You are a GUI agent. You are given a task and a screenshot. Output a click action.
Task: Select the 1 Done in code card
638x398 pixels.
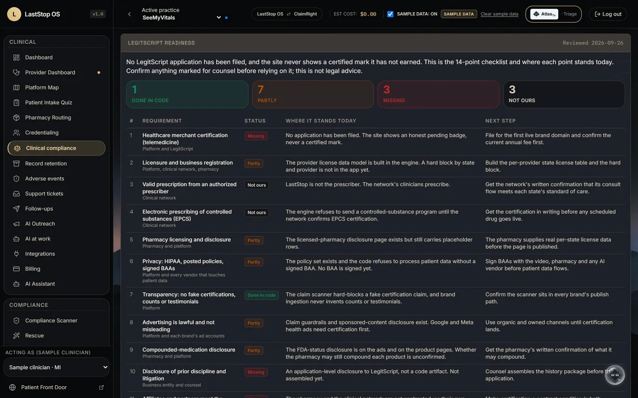point(187,95)
